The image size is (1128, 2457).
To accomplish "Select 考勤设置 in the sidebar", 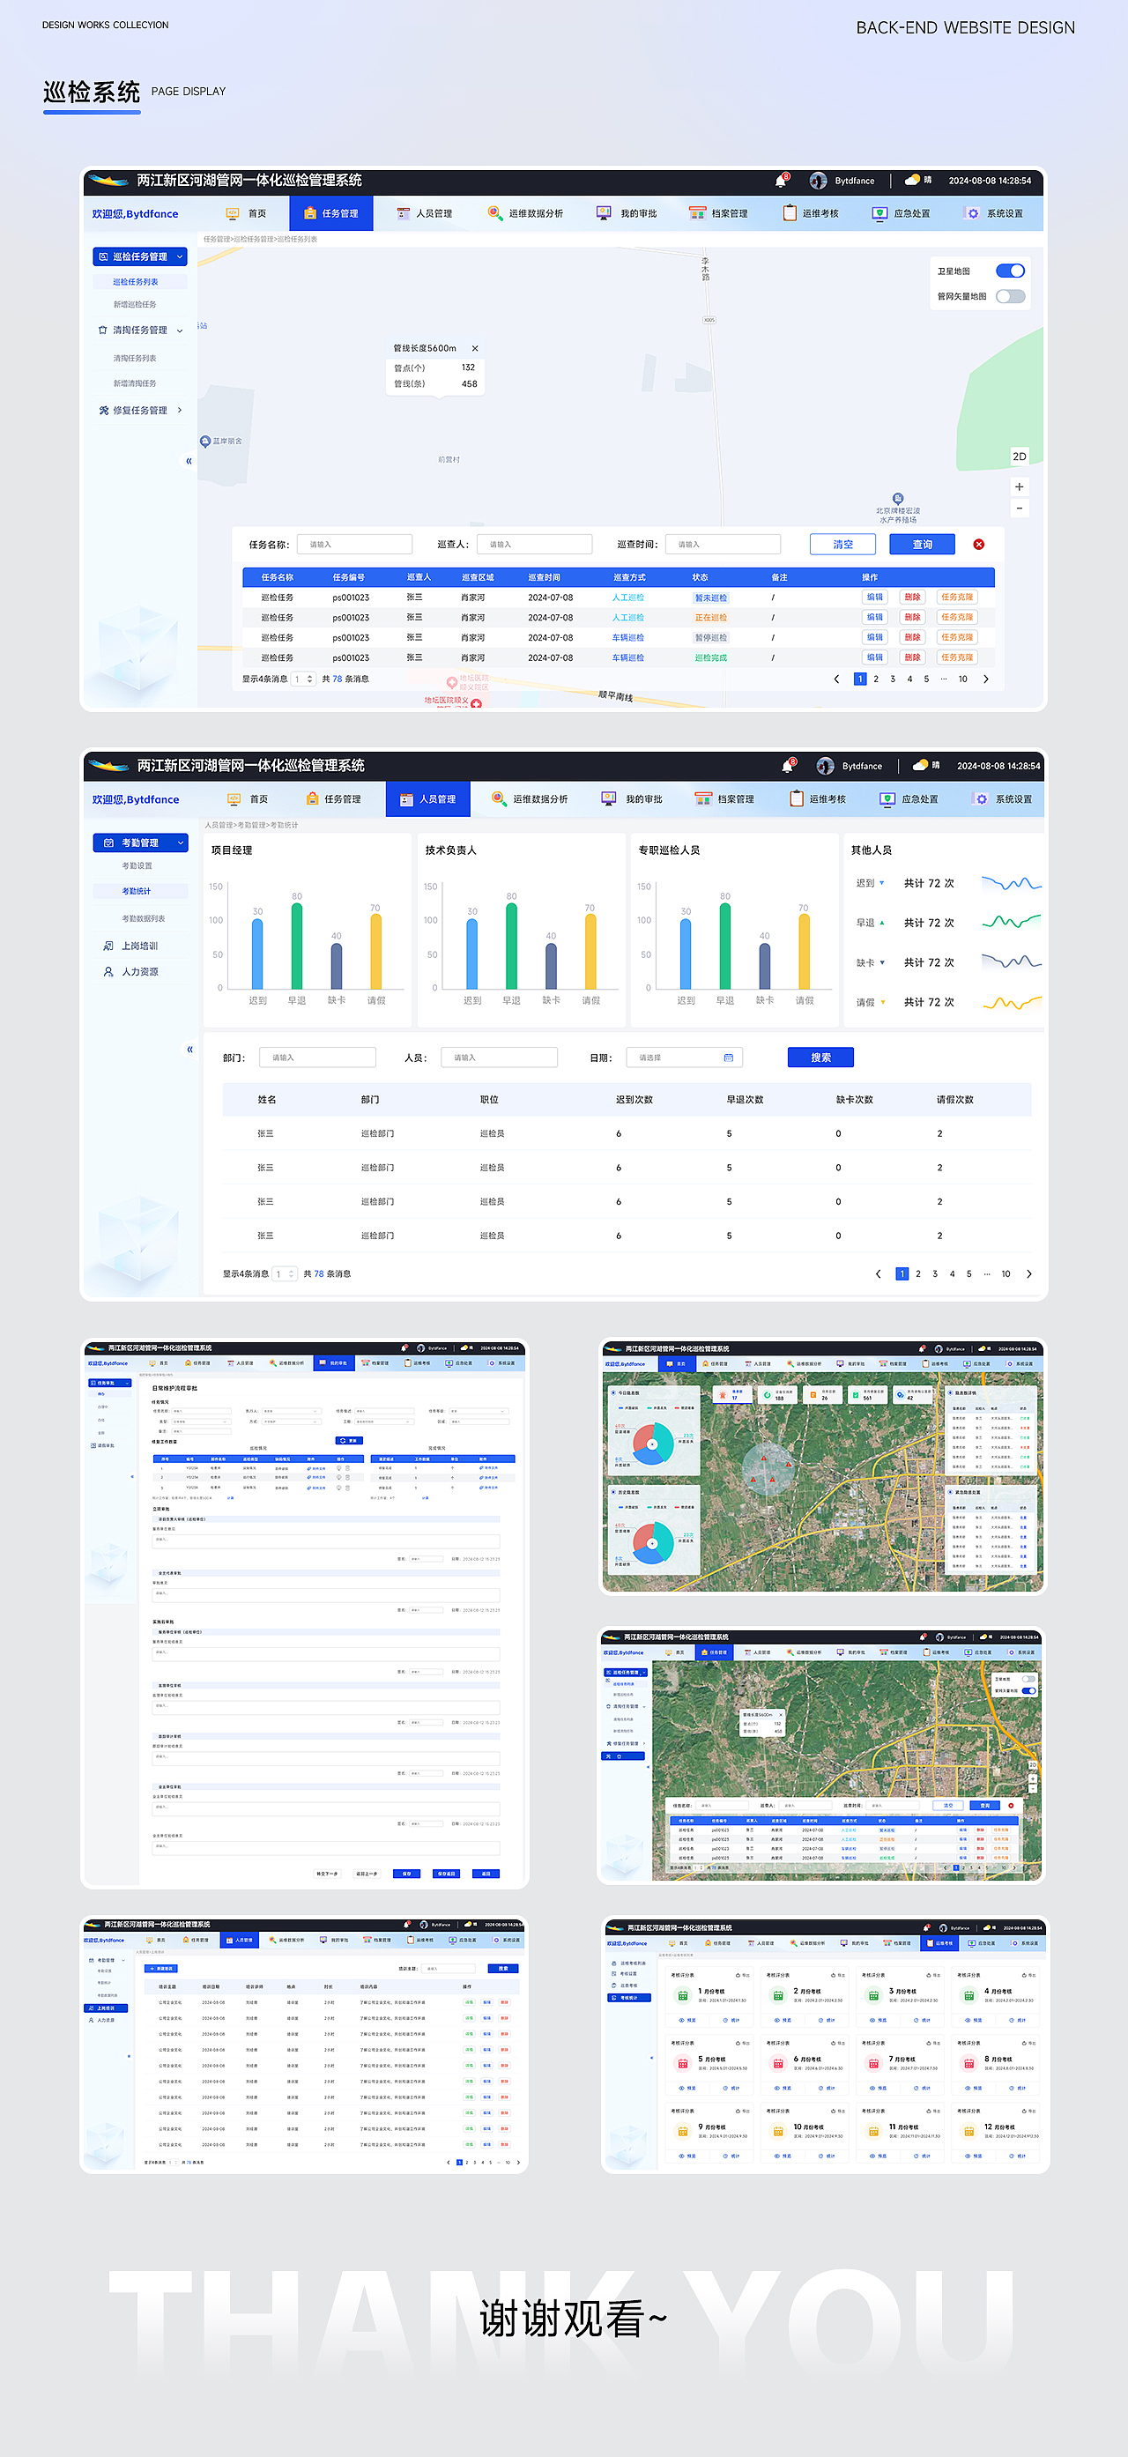I will point(137,866).
